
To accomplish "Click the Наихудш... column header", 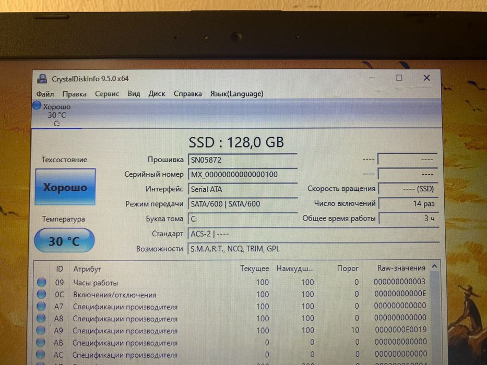I will click(x=295, y=269).
